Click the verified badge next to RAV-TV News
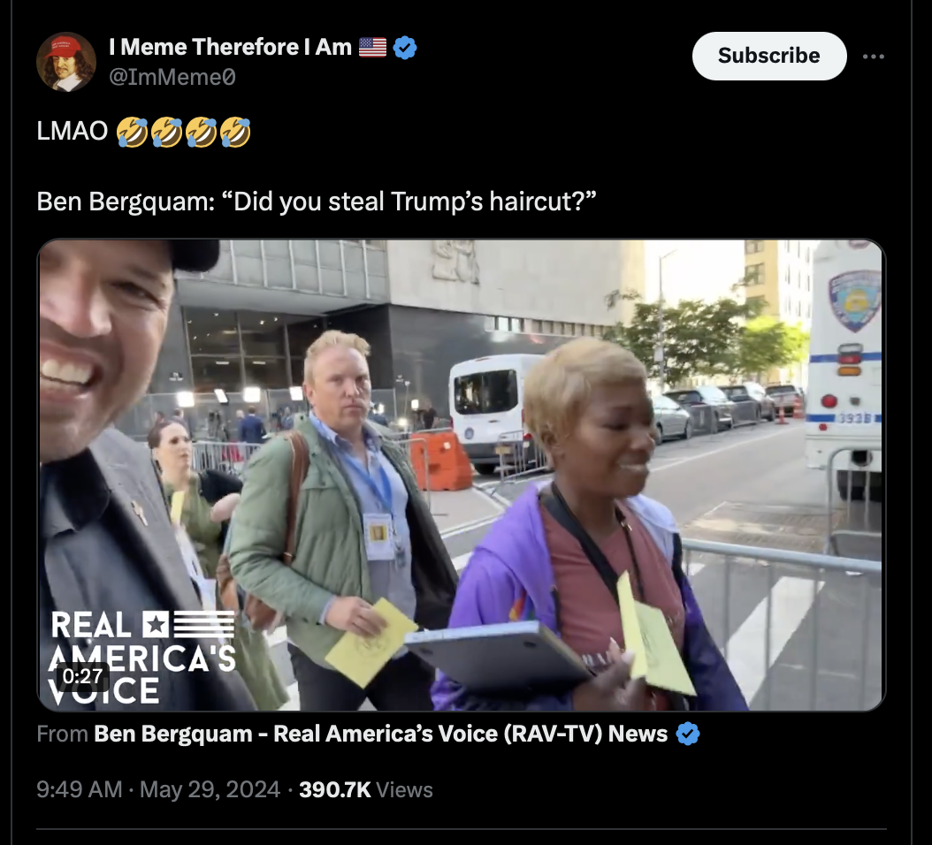 [x=688, y=734]
